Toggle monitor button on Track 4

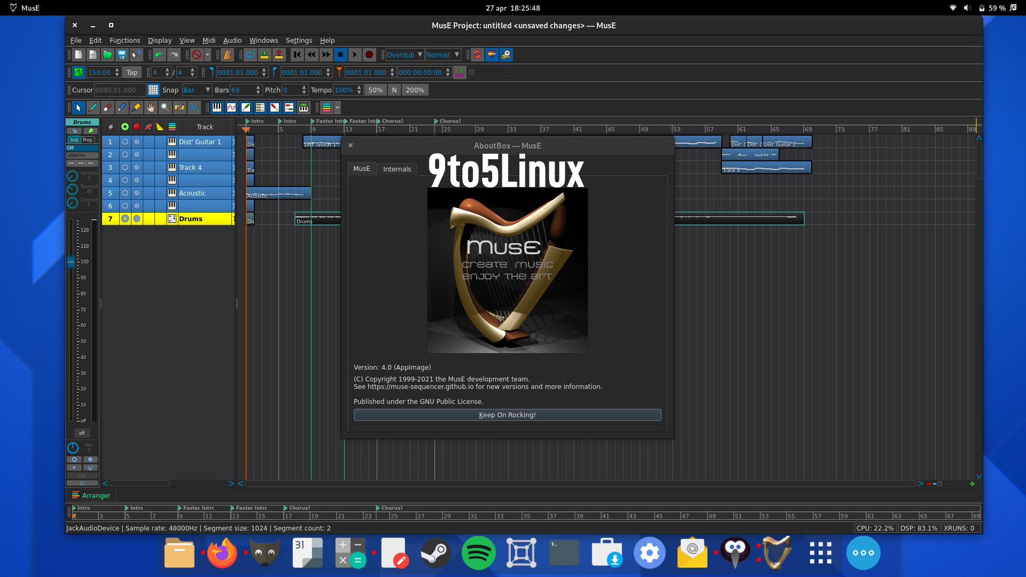click(x=125, y=167)
